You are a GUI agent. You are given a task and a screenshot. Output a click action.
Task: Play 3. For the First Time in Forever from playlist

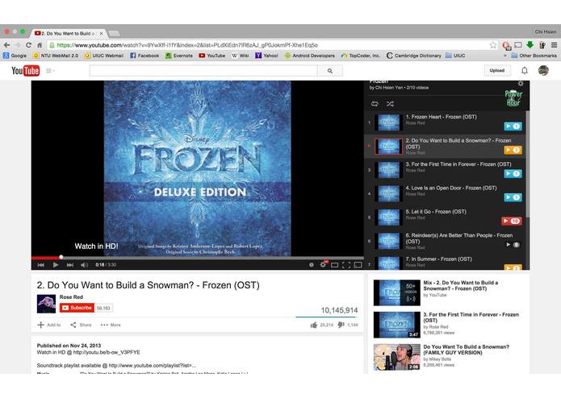pyautogui.click(x=444, y=170)
